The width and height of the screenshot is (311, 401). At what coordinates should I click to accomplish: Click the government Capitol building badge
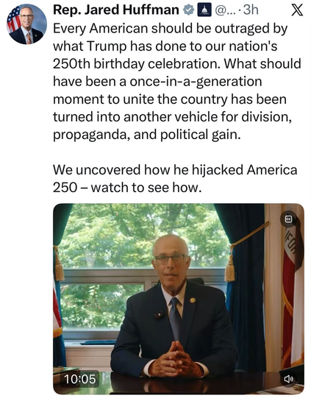204,10
